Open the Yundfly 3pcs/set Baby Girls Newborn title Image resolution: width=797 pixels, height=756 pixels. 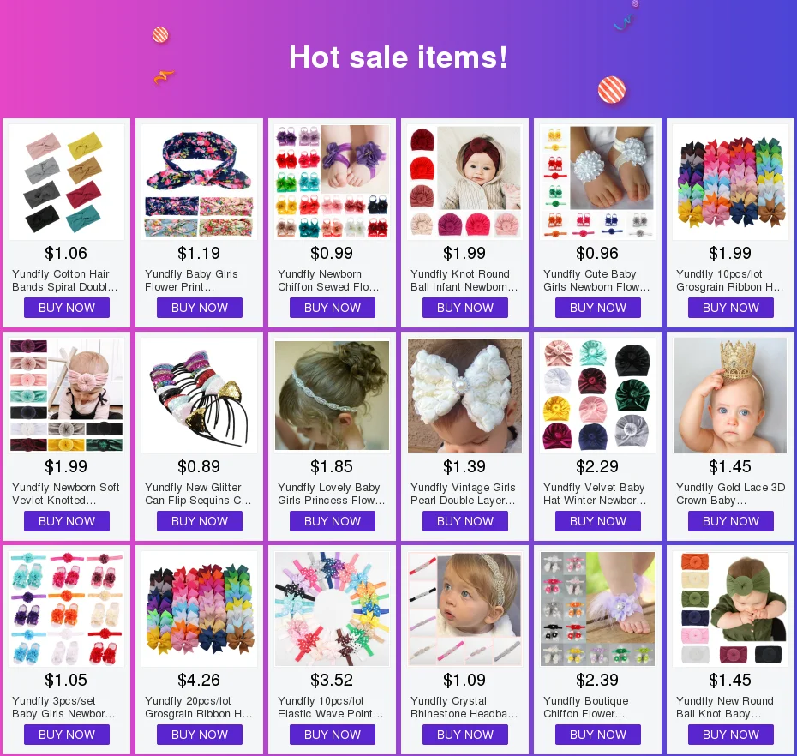coord(63,708)
